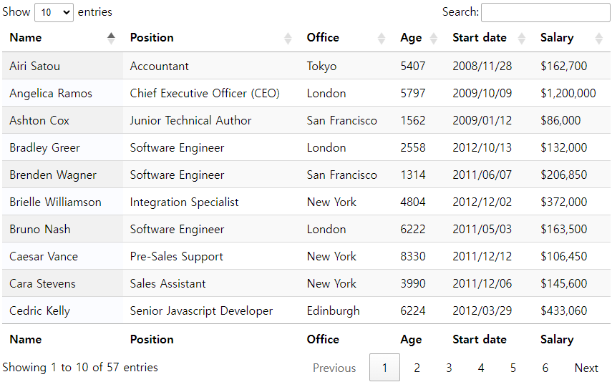Jump to page 6
The image size is (612, 382).
[x=545, y=368]
